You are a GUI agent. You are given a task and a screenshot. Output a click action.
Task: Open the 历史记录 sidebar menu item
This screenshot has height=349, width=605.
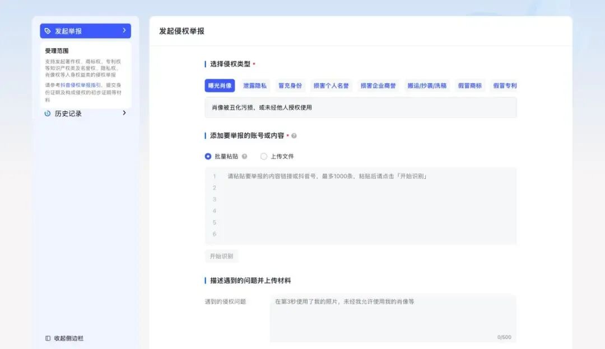tap(85, 113)
